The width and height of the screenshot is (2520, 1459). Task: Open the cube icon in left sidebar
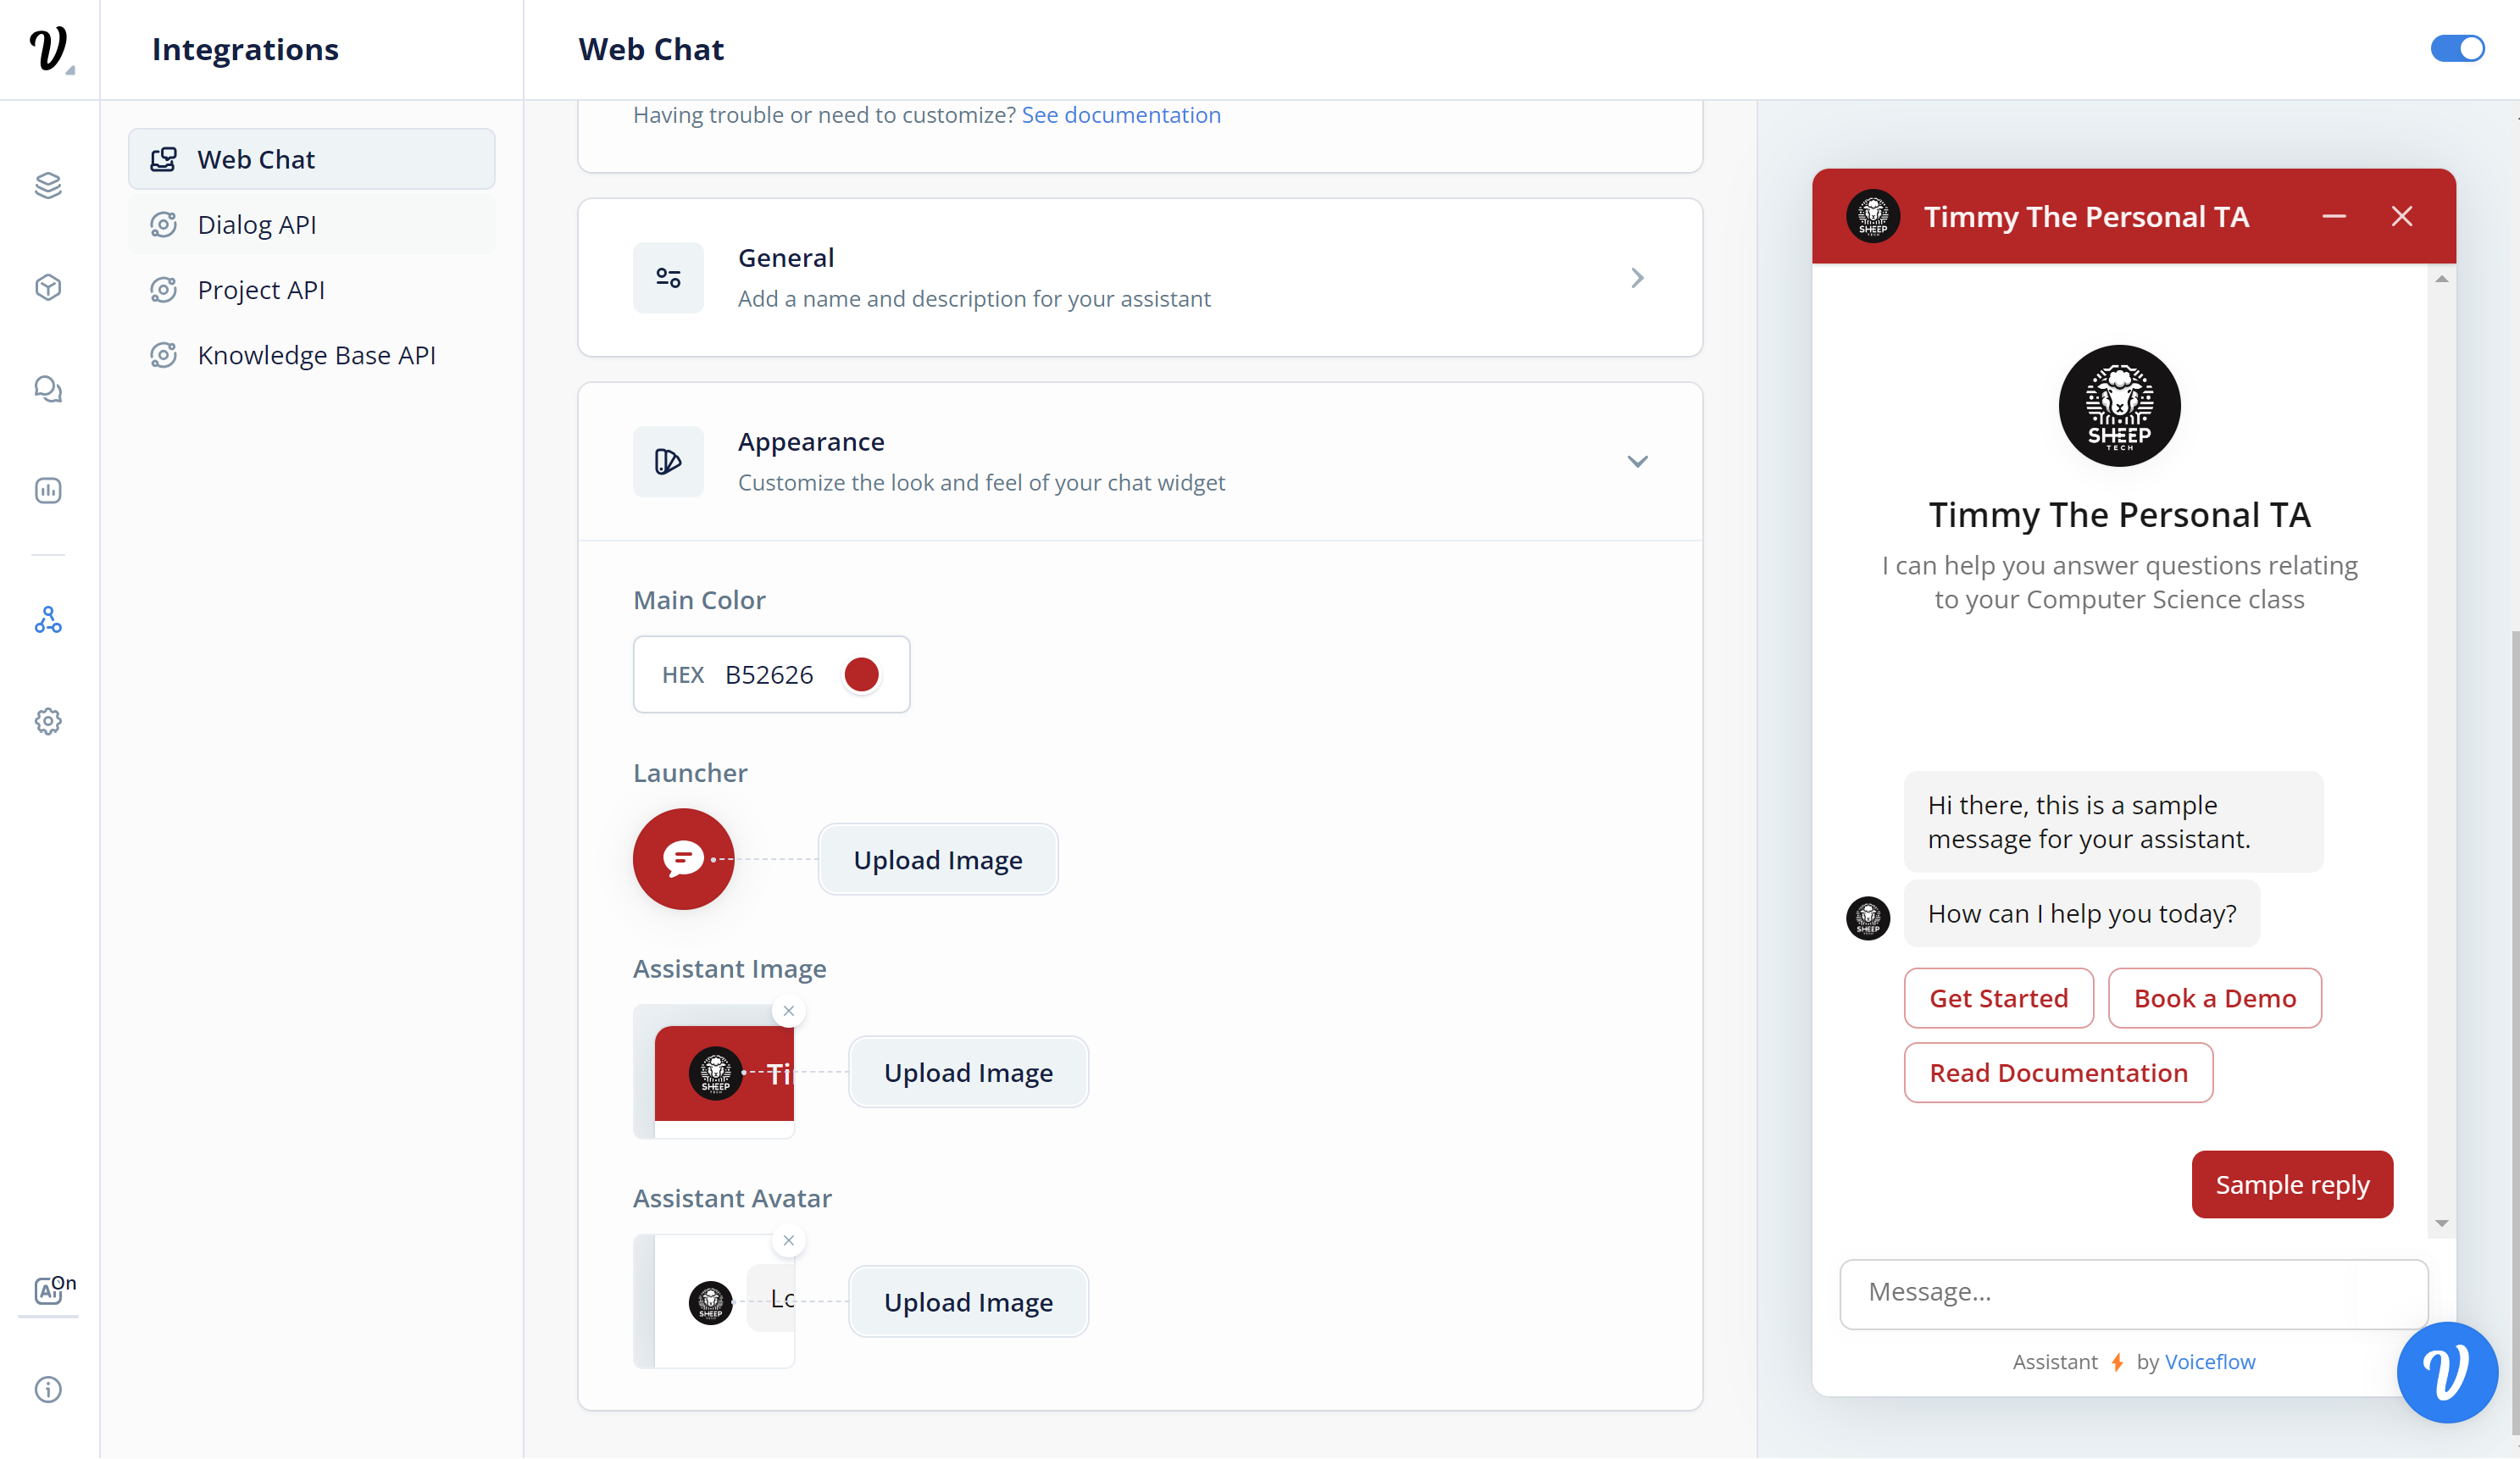[48, 288]
